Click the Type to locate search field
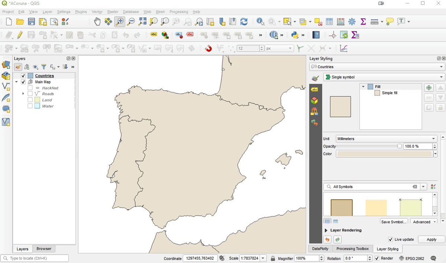 [x=35, y=258]
